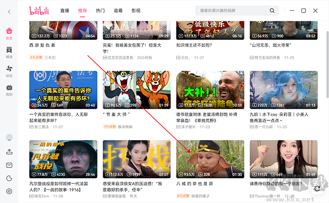329x203 pixels.
Task: Open messages envelope icon in sidebar
Action: 9,165
